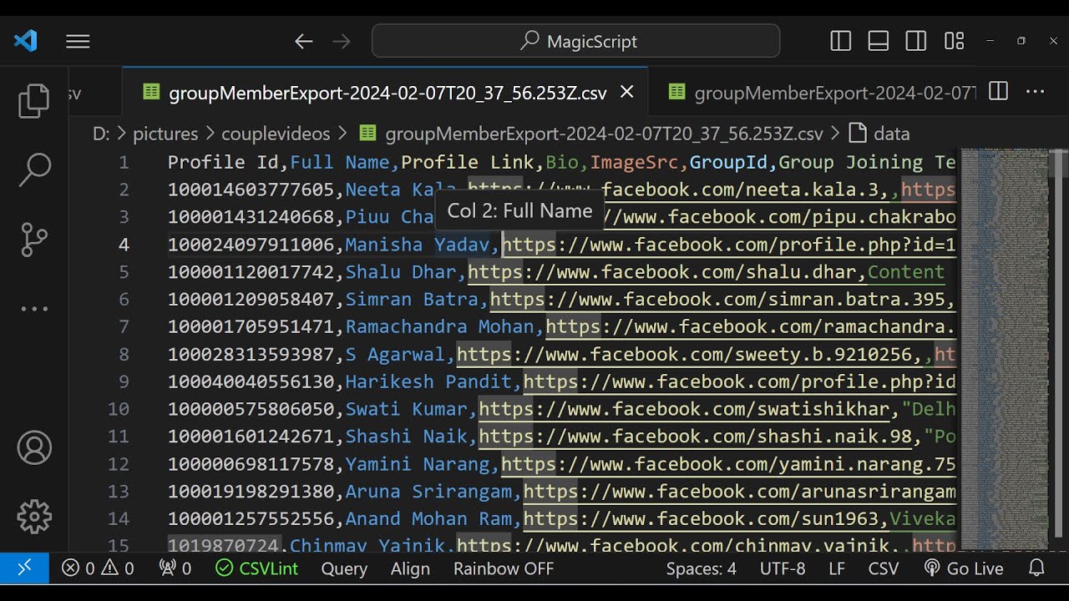Click Rainbow OFF in the status bar
This screenshot has height=601, width=1069.
pos(504,568)
